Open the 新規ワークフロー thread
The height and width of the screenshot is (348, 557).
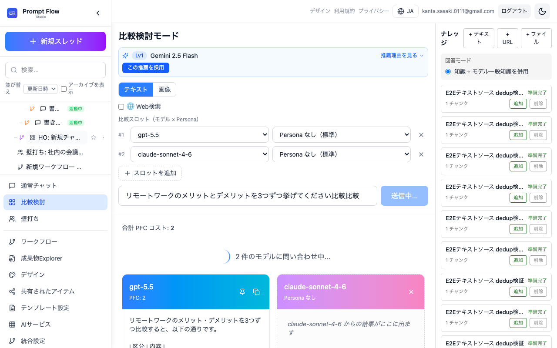click(x=49, y=167)
